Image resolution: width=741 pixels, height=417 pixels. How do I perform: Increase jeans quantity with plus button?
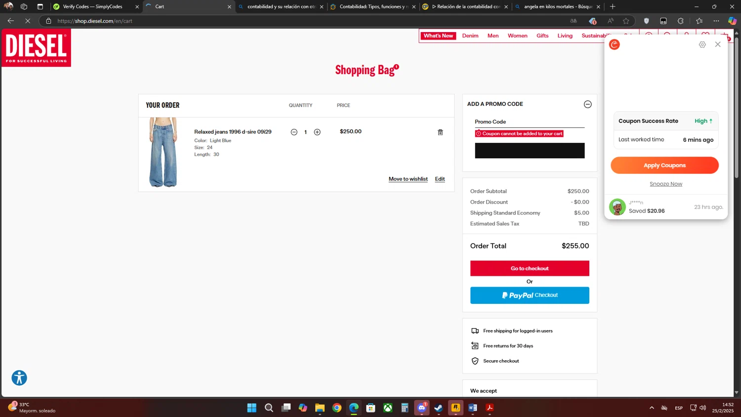tap(317, 132)
